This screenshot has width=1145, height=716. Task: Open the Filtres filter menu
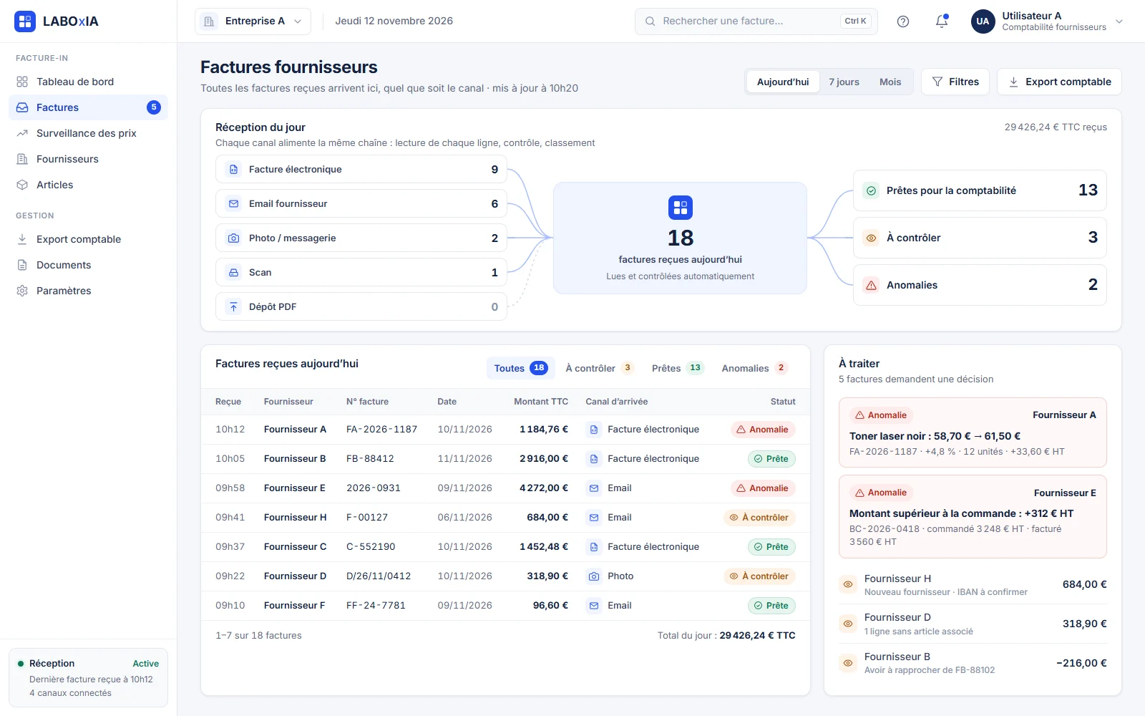coord(955,82)
